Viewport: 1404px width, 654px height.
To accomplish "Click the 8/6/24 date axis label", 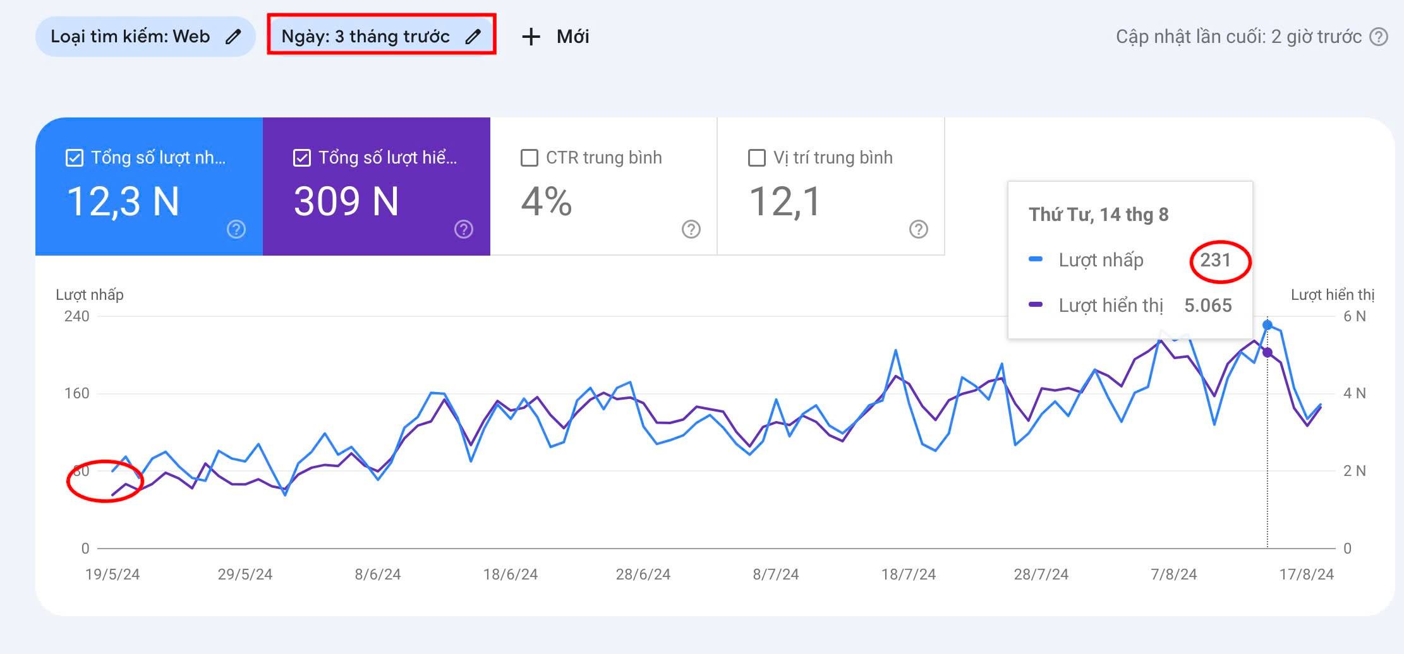I will click(378, 574).
